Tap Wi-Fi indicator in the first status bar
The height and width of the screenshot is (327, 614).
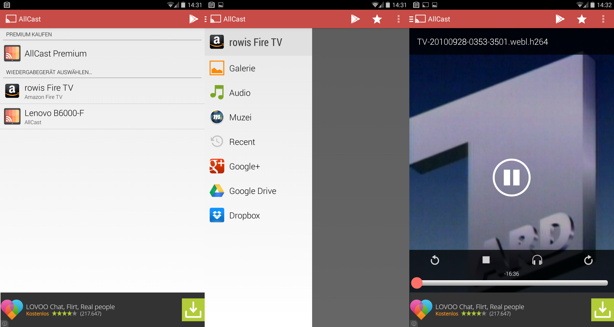point(170,5)
